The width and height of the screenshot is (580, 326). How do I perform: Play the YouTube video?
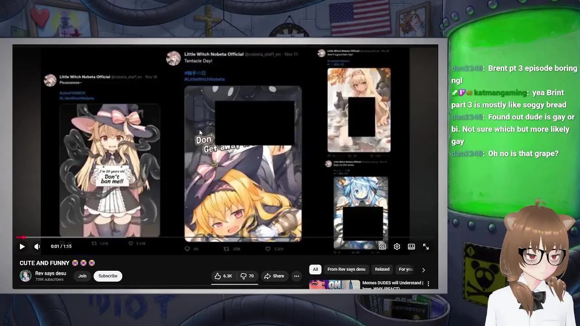(x=22, y=246)
